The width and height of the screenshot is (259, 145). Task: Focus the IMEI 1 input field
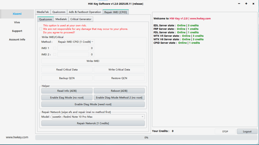73,48
